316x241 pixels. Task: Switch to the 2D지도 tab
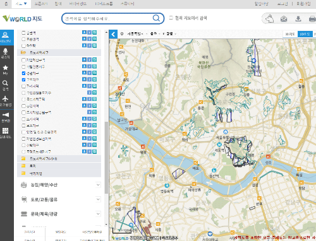pos(305,34)
